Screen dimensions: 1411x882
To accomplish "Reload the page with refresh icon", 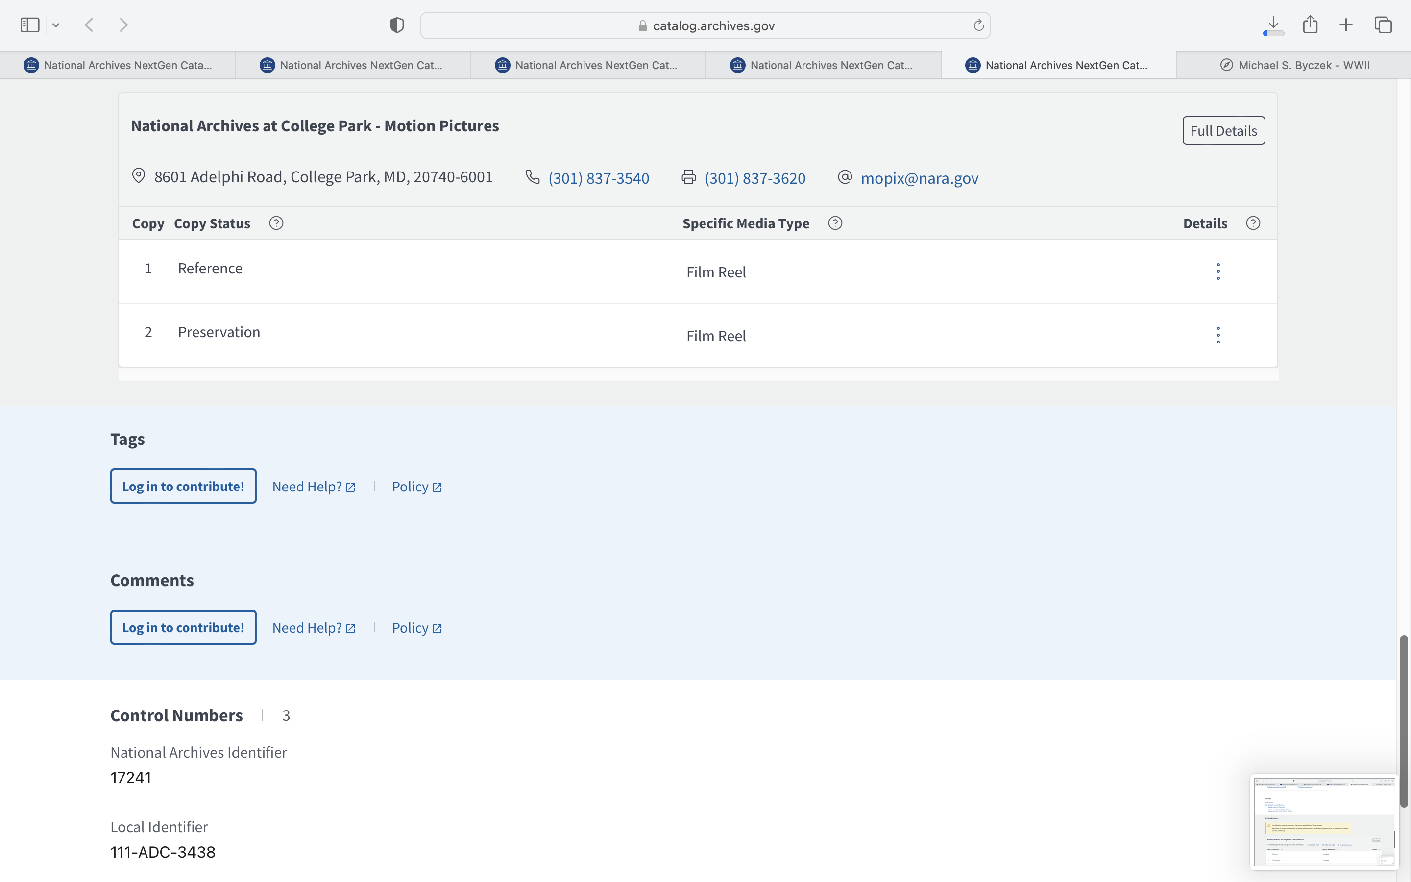I will tap(978, 25).
